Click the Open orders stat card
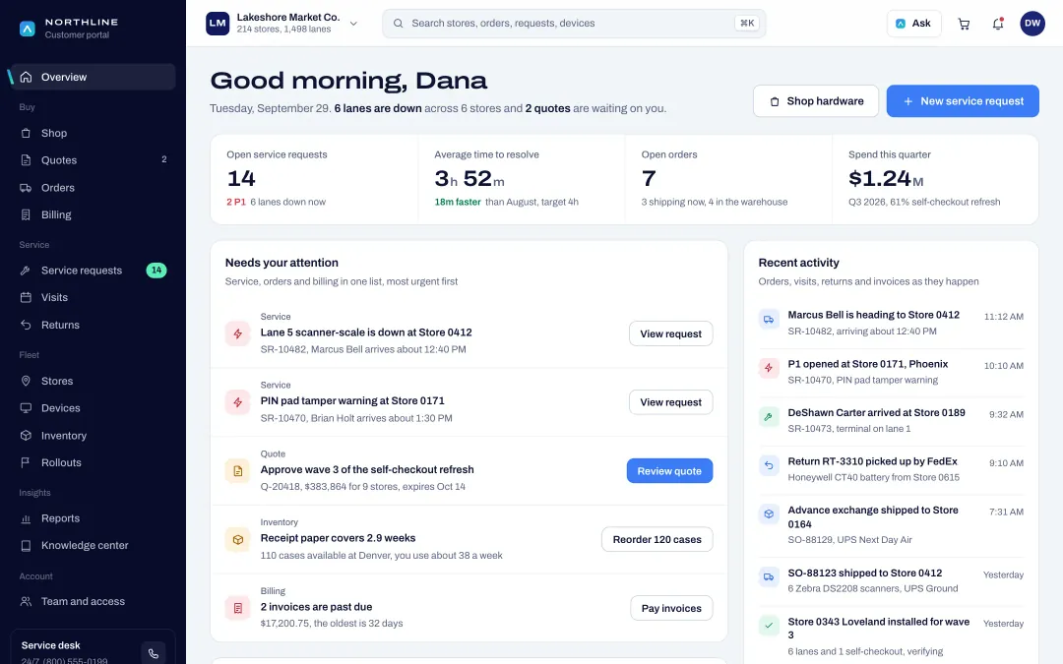 [x=728, y=180]
